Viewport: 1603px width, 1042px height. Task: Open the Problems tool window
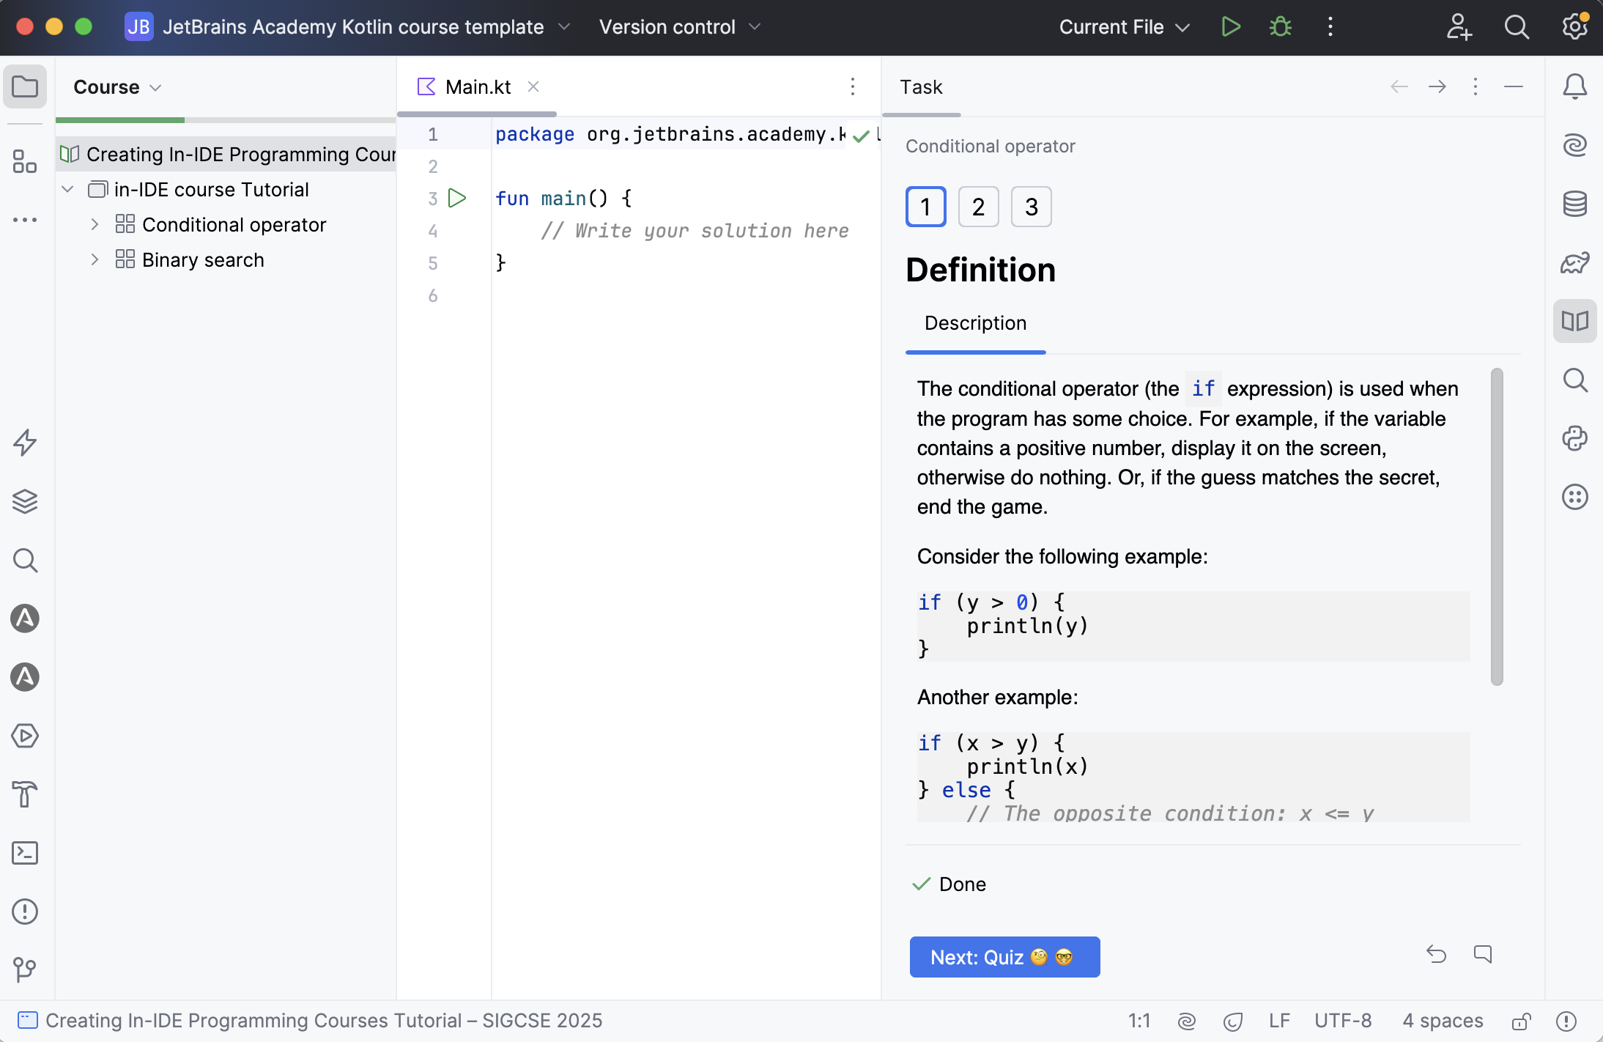pos(25,912)
